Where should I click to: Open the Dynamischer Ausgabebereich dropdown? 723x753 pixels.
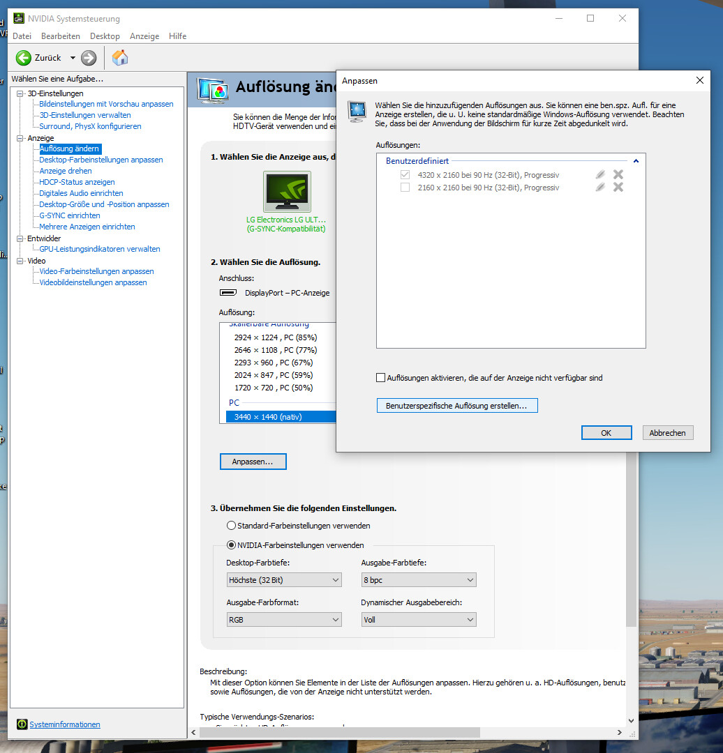click(x=418, y=620)
